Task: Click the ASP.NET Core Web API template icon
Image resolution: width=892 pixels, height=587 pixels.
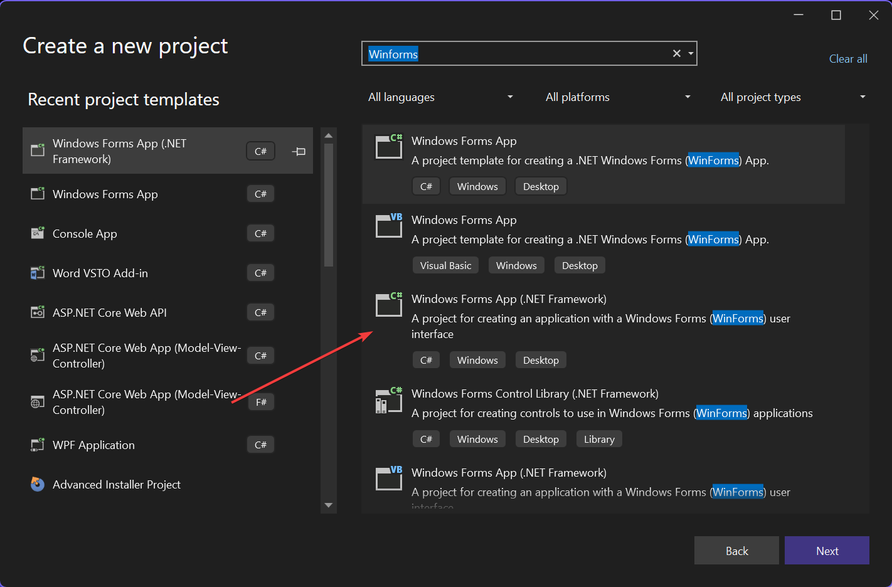Action: tap(38, 312)
